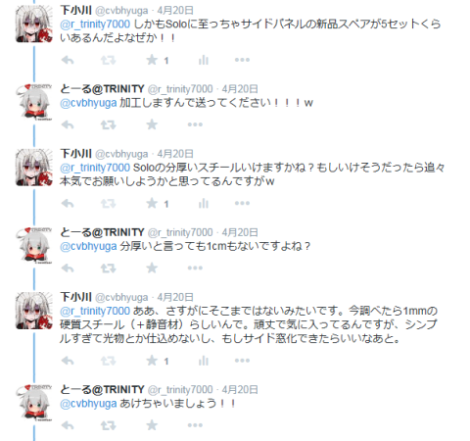Reply to the first 下小川 tweet about Solo side panels
The height and width of the screenshot is (441, 470).
point(68,60)
